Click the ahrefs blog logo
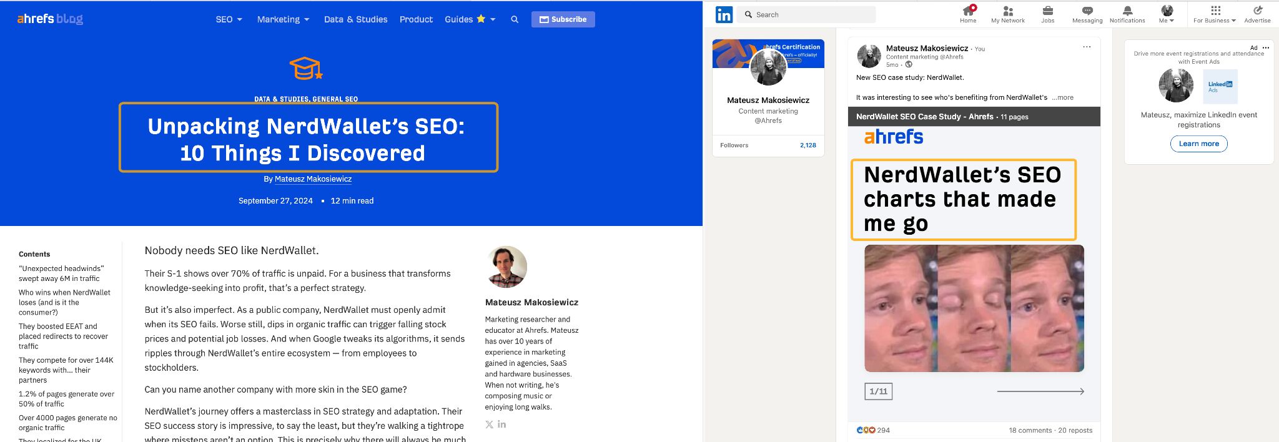The image size is (1279, 442). click(50, 19)
